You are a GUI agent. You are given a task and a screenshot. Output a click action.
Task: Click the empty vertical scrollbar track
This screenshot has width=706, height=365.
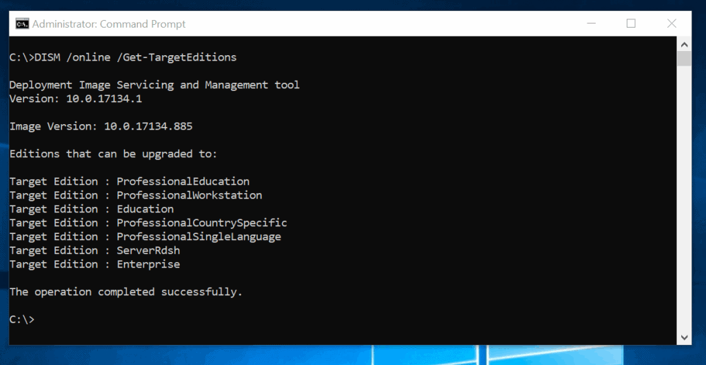pos(684,207)
